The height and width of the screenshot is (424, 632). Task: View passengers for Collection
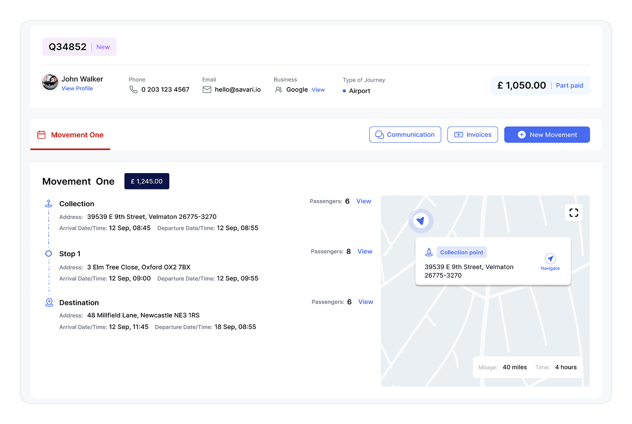(364, 201)
